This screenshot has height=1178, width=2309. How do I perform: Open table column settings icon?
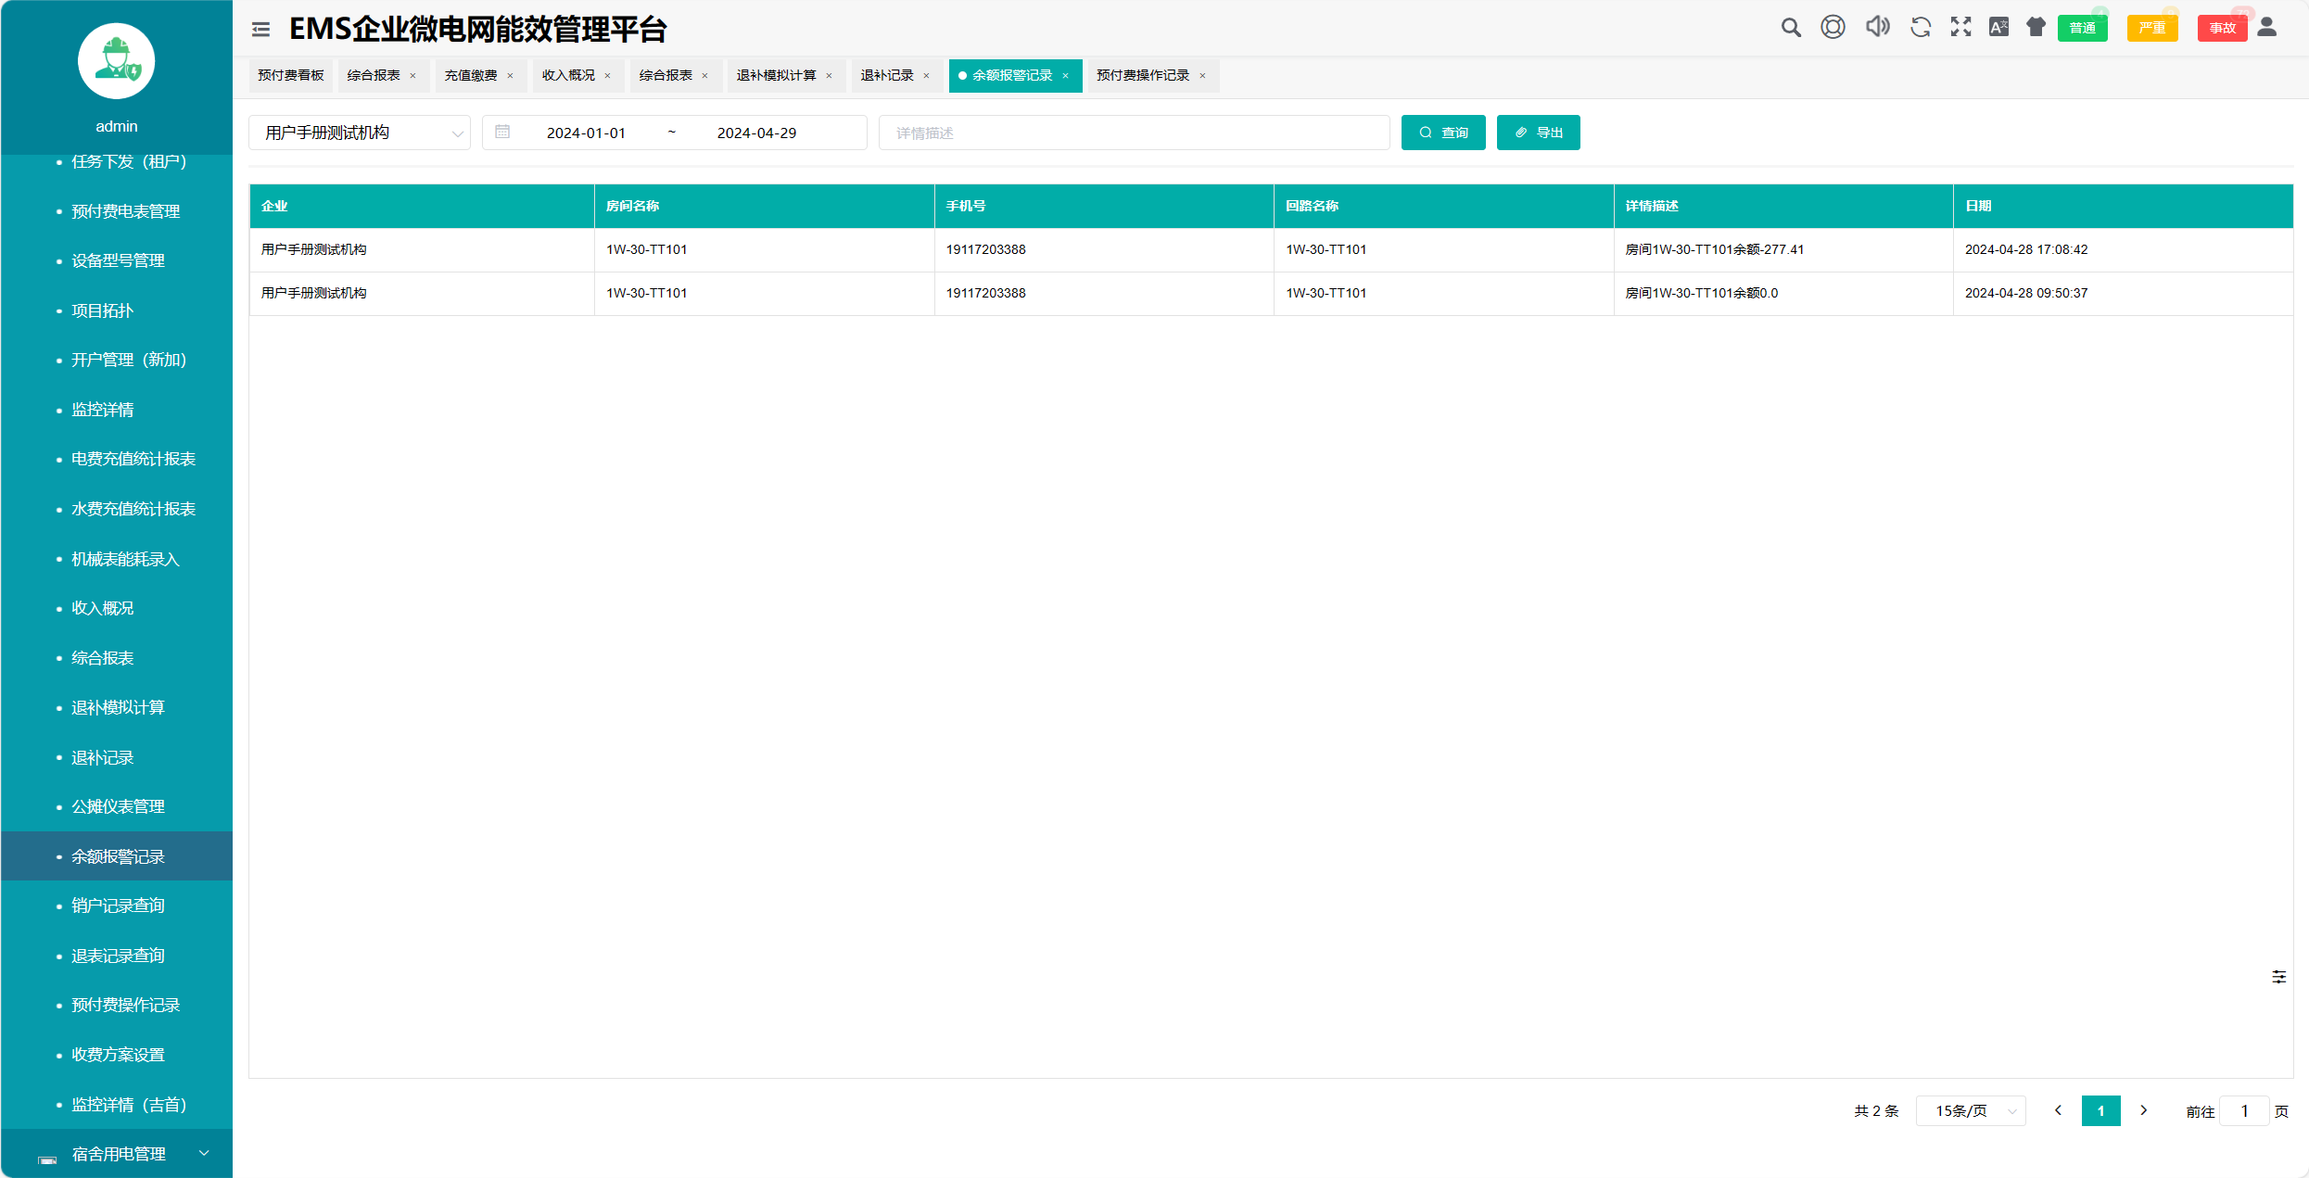coord(2278,977)
